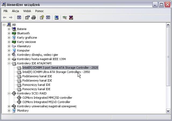The width and height of the screenshot is (172, 121).
Task: Select the second Pomocniczy kanał IDE
Action: (36, 89)
